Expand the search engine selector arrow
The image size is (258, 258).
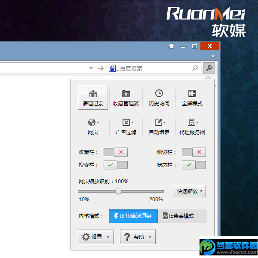point(117,71)
